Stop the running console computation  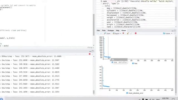point(90,54)
